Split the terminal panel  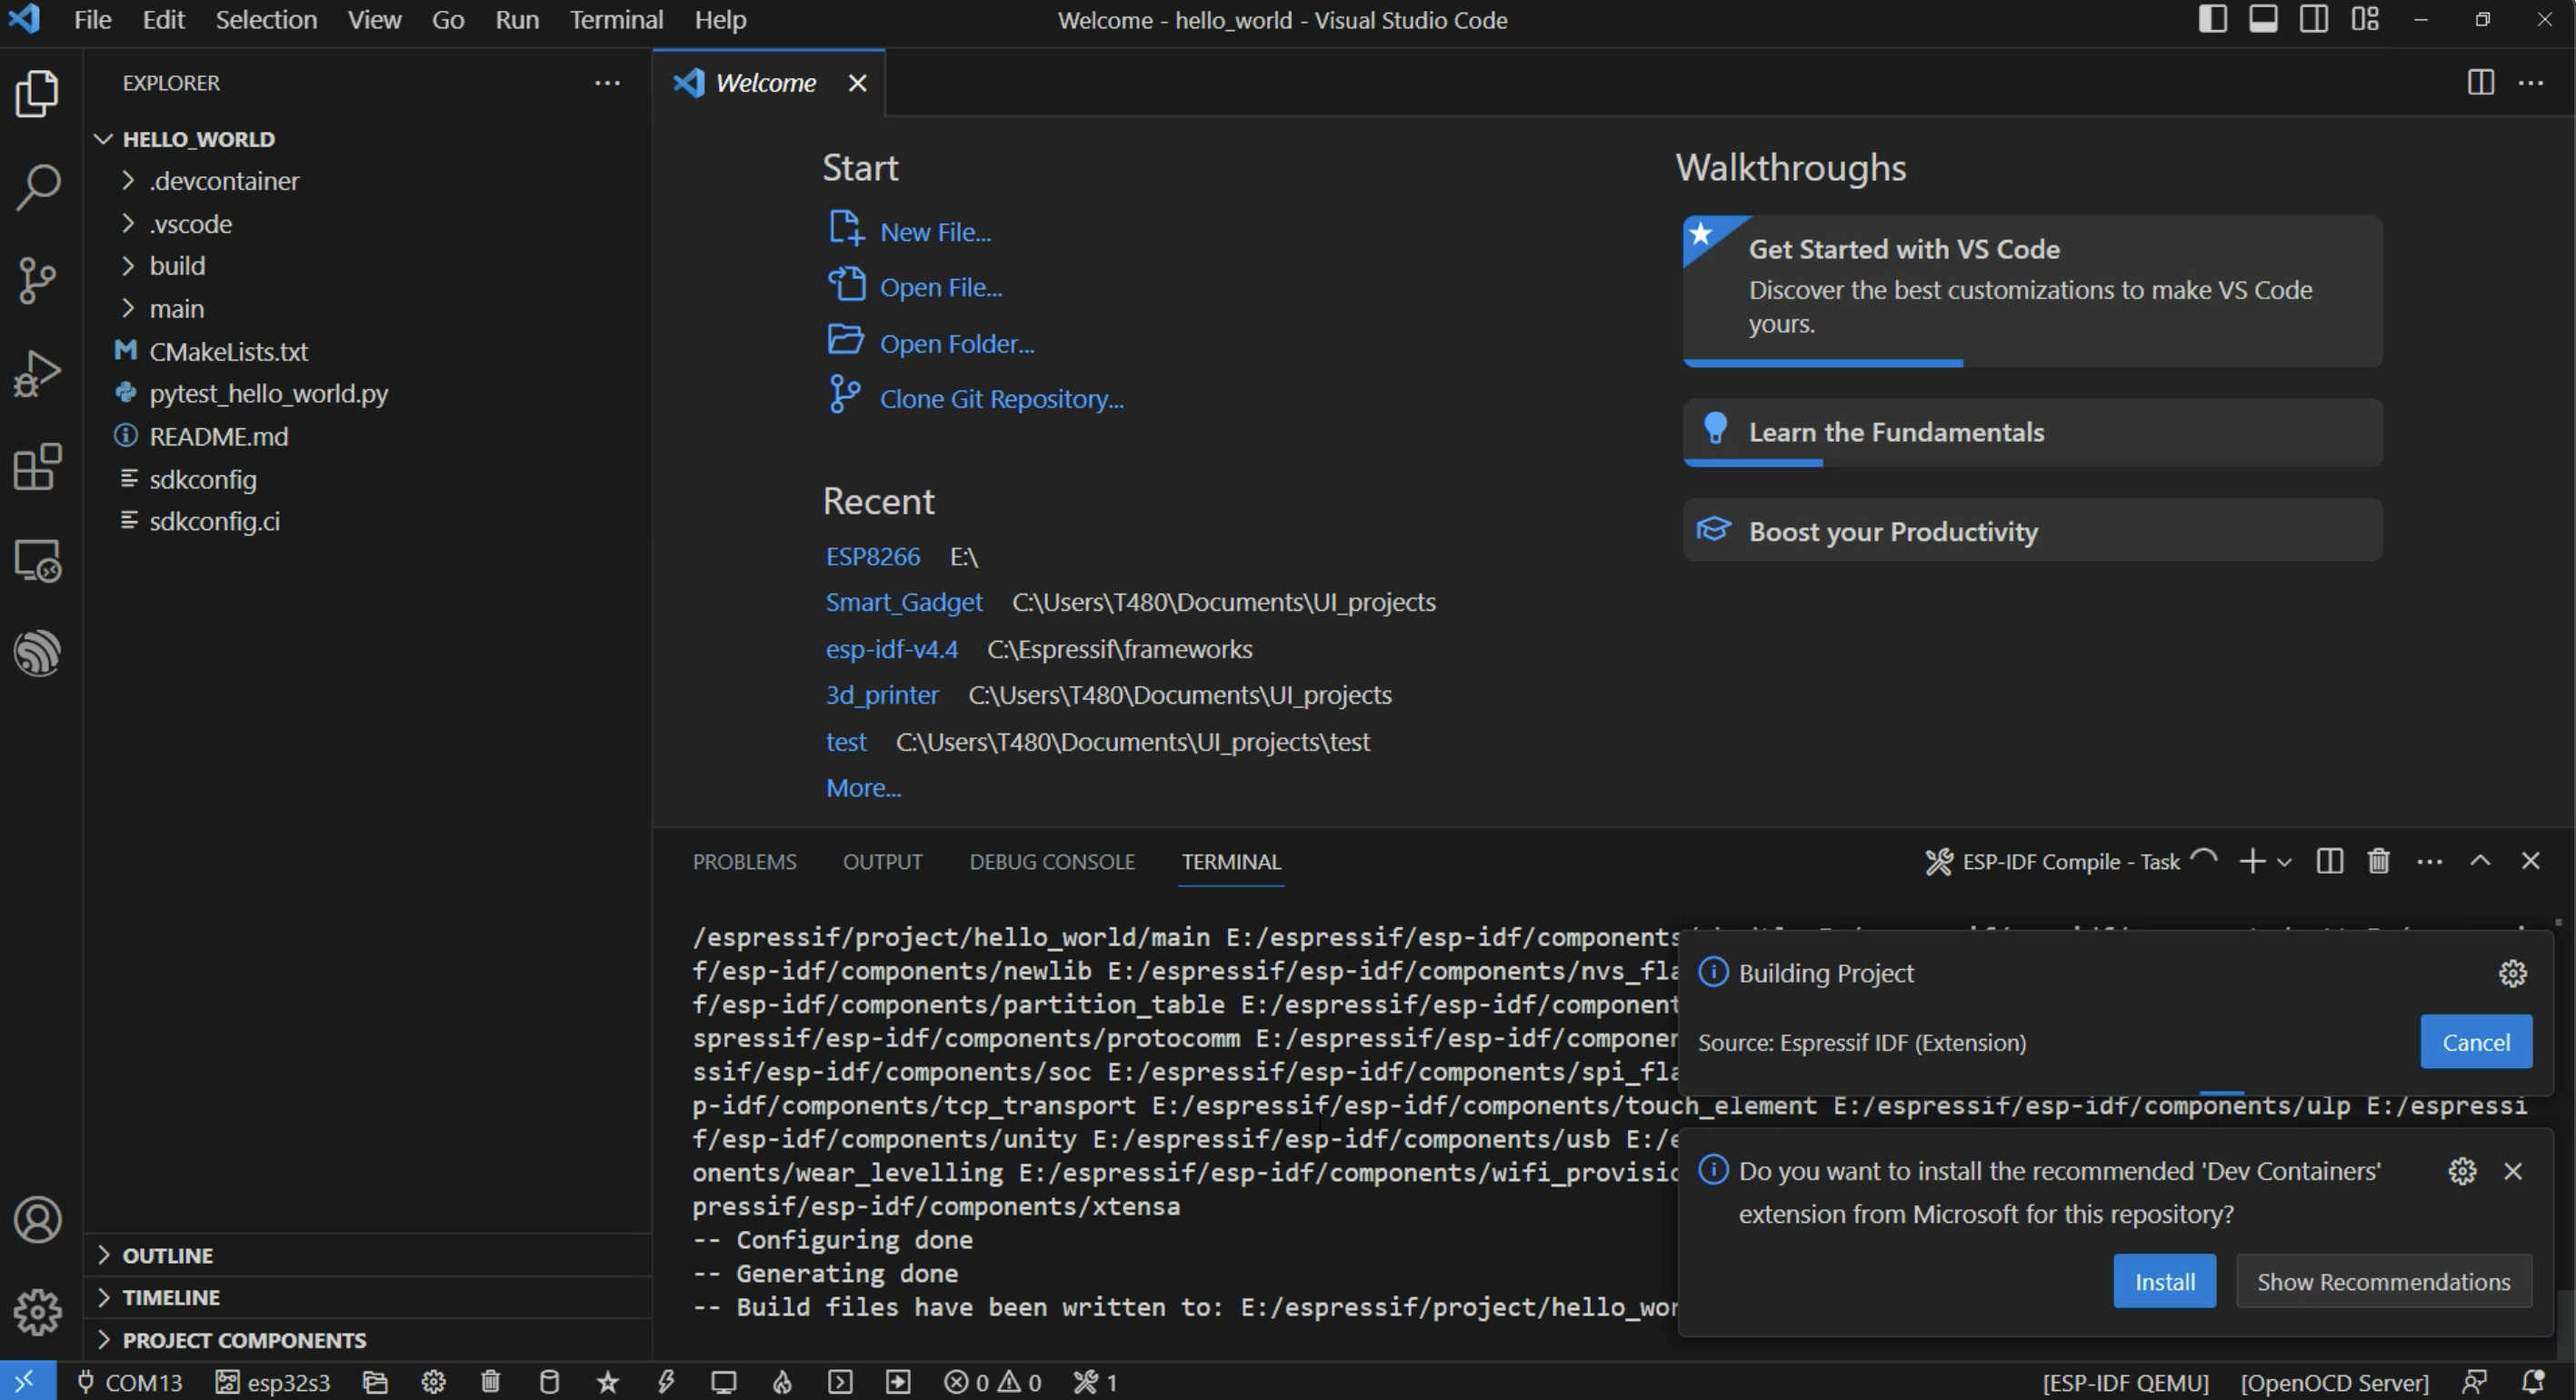[2329, 861]
